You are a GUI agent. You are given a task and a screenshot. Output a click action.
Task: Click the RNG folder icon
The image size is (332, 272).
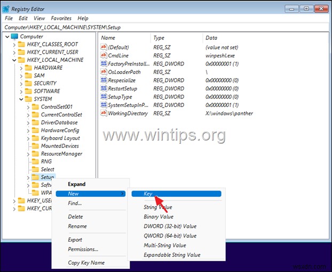tap(35, 162)
